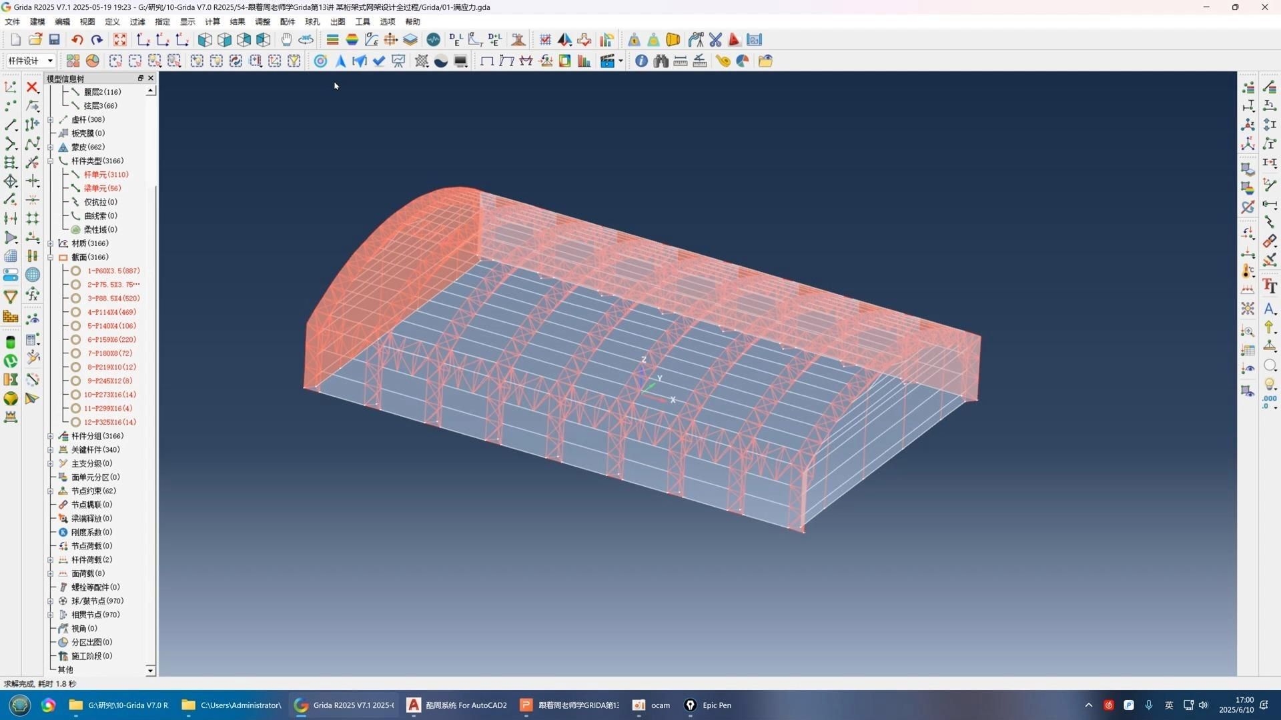Expand the 杆件分组(3166) tree node
Screen dimensions: 1281x720
[x=51, y=436]
